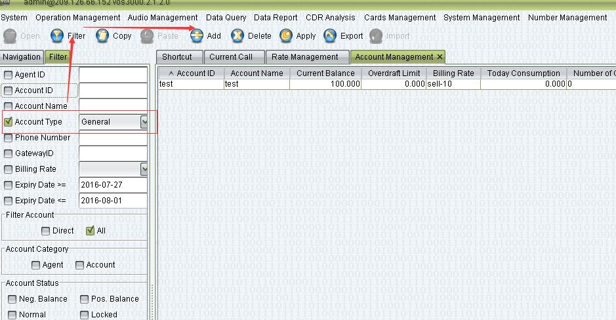This screenshot has height=320, width=616.
Task: Enable the GatewayID filter checkbox
Action: 8,153
